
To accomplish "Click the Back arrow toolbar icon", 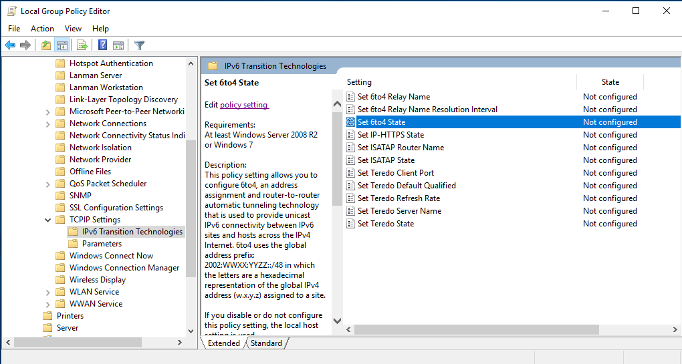I will pos(10,45).
